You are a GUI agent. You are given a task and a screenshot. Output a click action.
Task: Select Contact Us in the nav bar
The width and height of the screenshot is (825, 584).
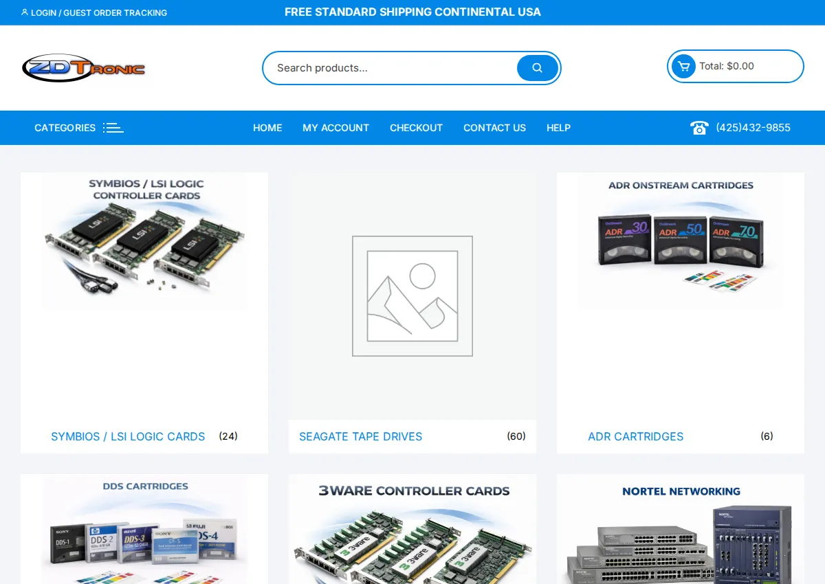(x=494, y=128)
